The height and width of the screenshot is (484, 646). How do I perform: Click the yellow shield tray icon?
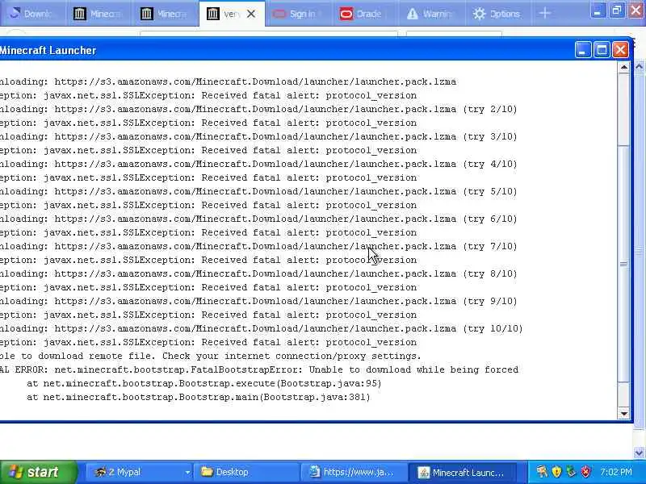coord(556,472)
